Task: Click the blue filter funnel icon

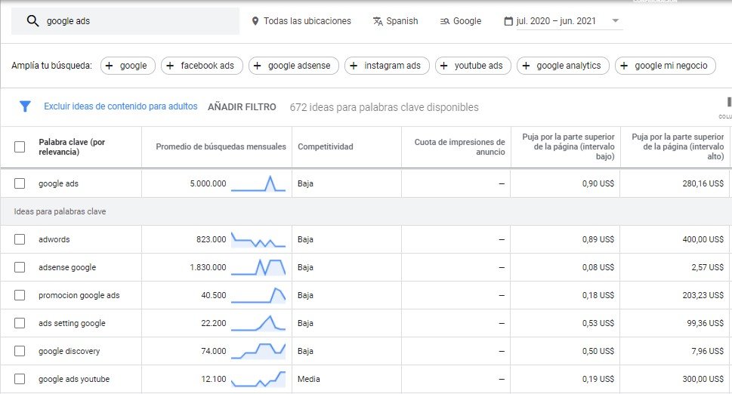Action: click(25, 106)
